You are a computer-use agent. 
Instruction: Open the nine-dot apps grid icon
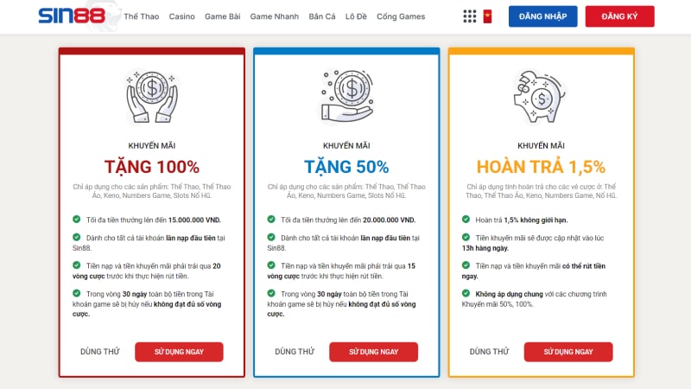470,16
